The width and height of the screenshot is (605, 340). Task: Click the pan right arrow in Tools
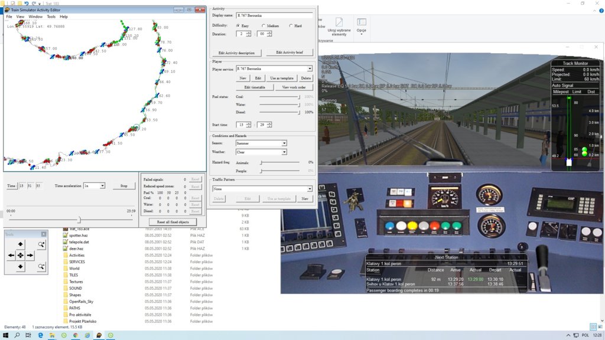pyautogui.click(x=30, y=256)
